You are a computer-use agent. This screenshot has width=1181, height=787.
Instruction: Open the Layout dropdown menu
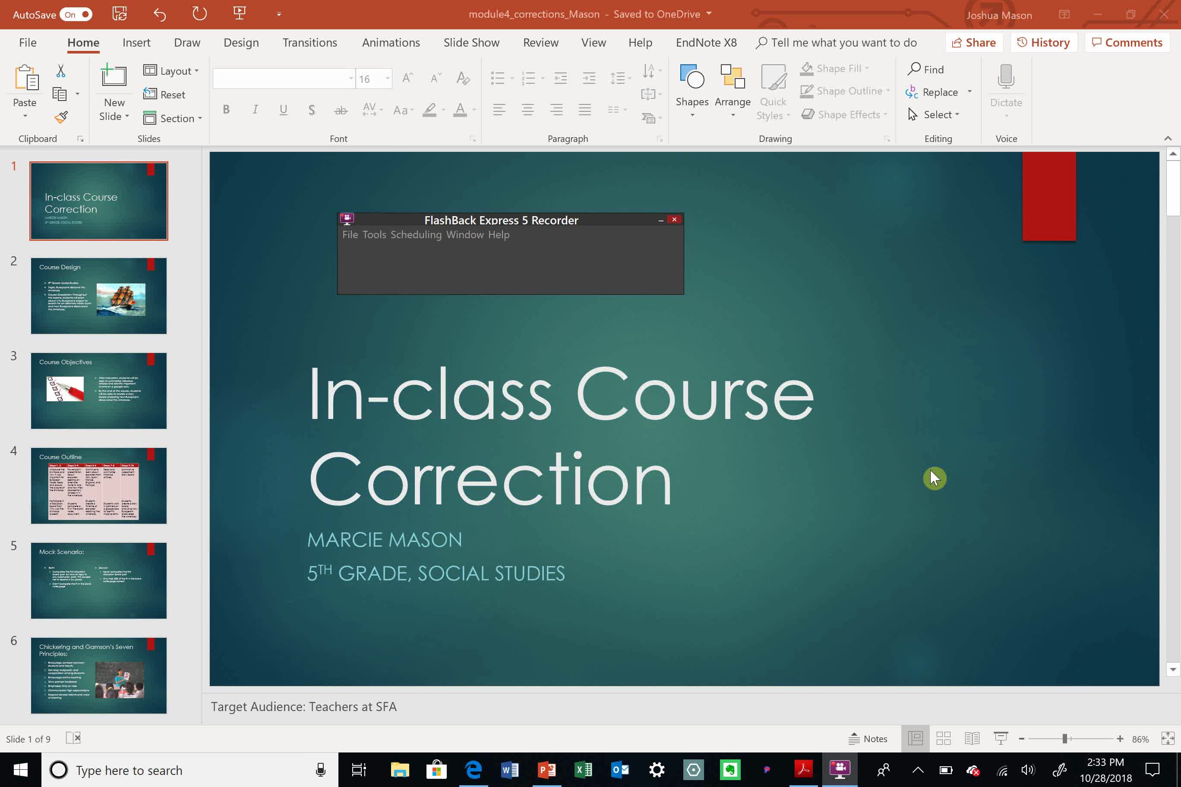172,70
